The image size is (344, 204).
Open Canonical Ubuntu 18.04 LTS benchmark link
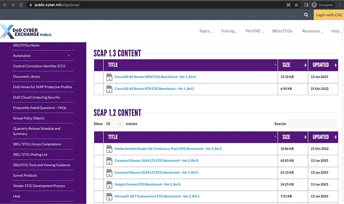pyautogui.click(x=156, y=161)
